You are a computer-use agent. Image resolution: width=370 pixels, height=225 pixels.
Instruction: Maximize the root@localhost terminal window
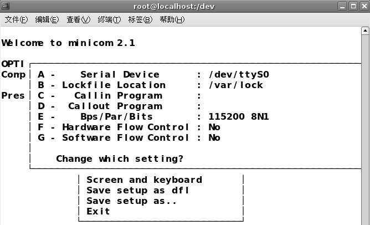tap(351, 6)
